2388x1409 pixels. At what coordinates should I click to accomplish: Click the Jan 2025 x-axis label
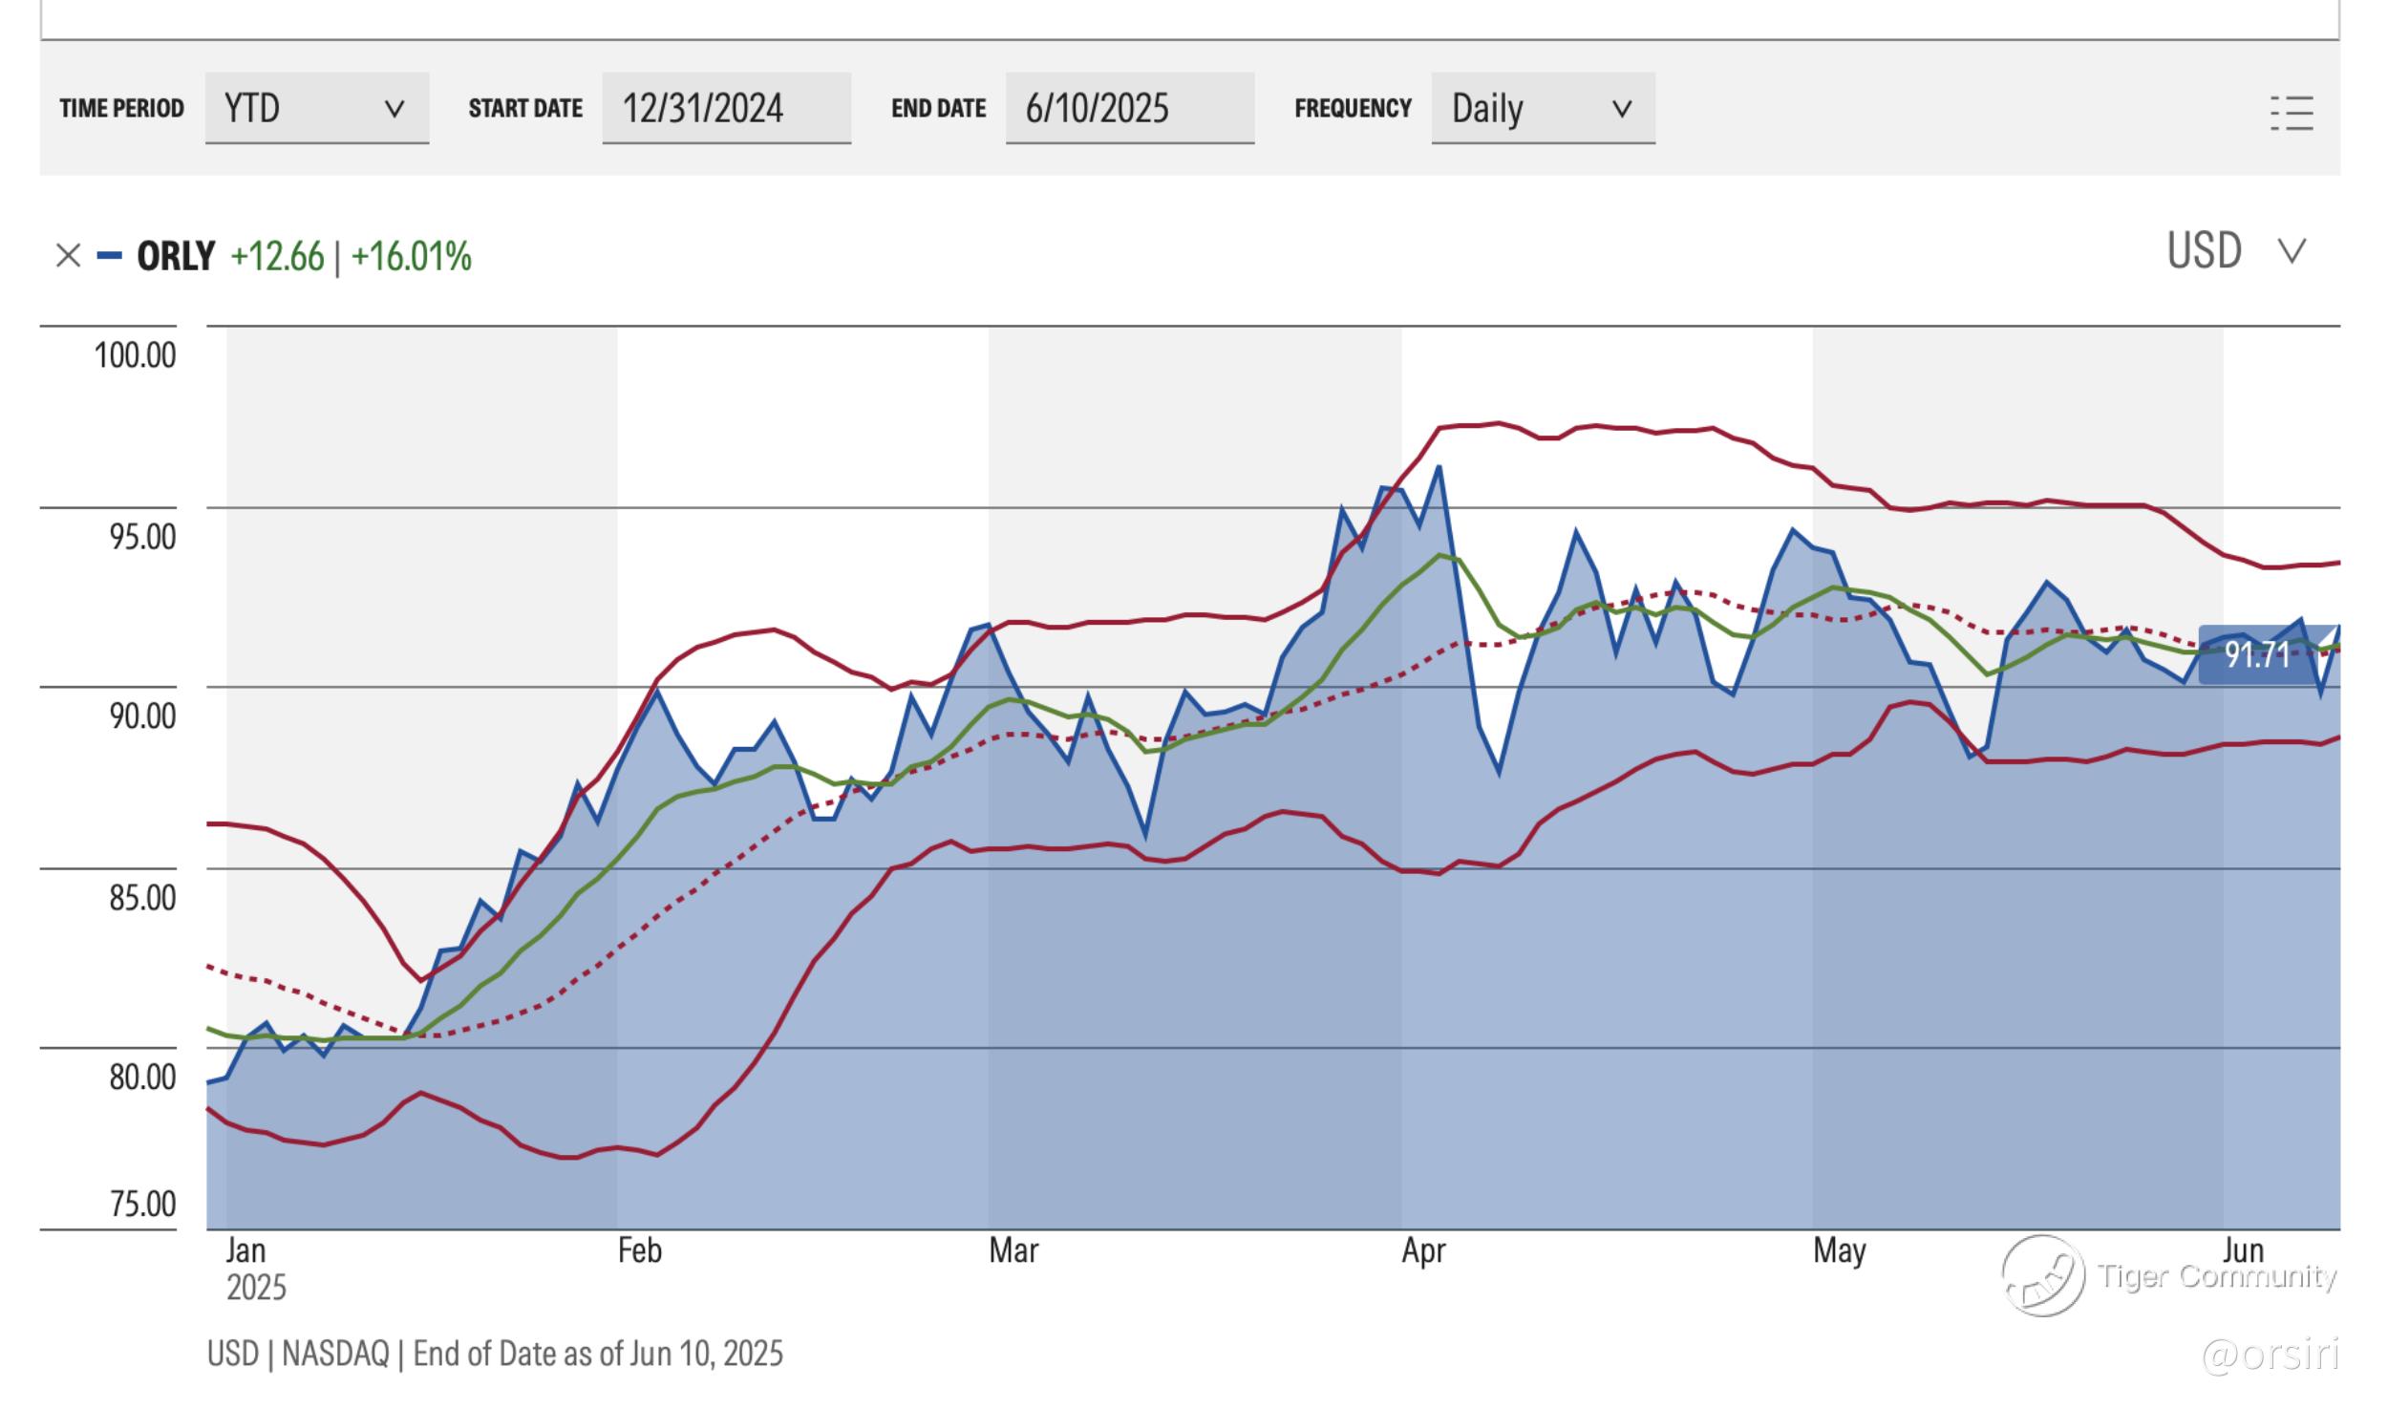tap(255, 1269)
